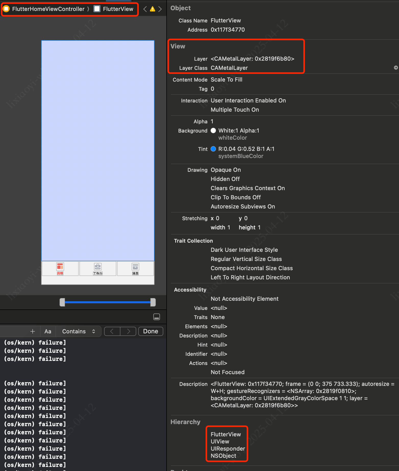Viewport: 399px width, 471px height.
Task: Toggle the bottom console panel visibility
Action: pyautogui.click(x=156, y=317)
